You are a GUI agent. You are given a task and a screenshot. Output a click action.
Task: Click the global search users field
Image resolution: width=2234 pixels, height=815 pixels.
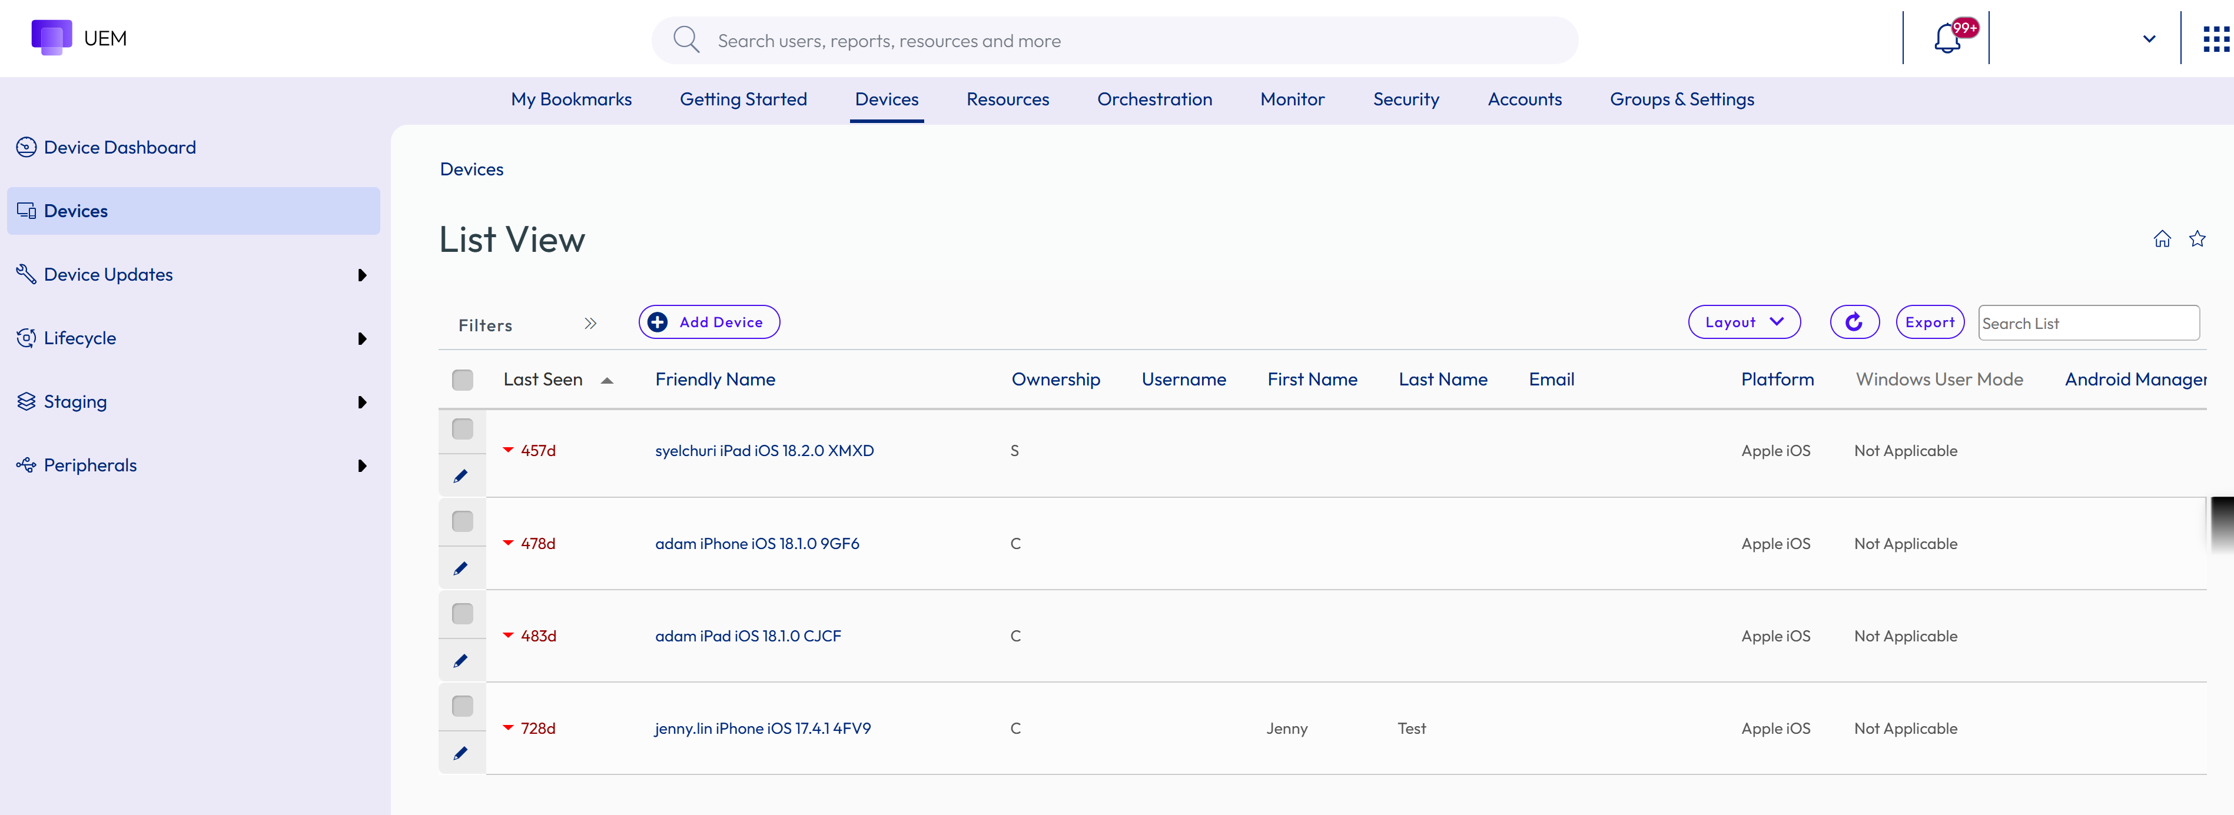coord(1114,40)
